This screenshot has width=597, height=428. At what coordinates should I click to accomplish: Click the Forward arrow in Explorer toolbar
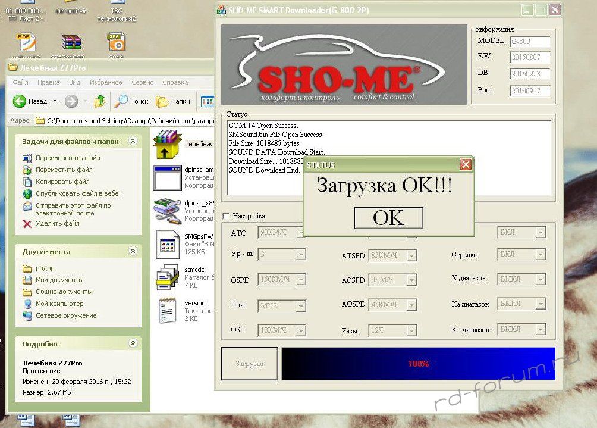pos(71,101)
